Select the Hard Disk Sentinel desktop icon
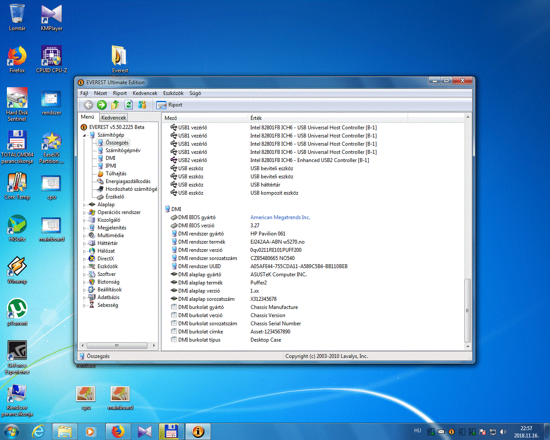This screenshot has width=550, height=440. pos(17,104)
